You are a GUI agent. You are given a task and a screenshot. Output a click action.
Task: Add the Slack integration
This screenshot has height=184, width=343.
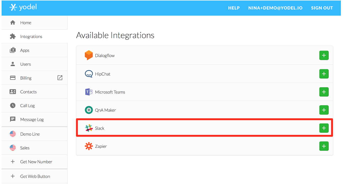click(x=324, y=128)
